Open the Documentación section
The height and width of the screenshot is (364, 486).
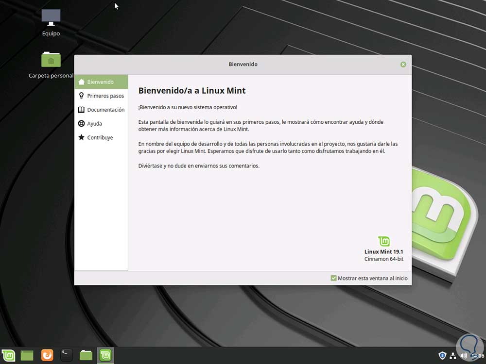point(101,110)
